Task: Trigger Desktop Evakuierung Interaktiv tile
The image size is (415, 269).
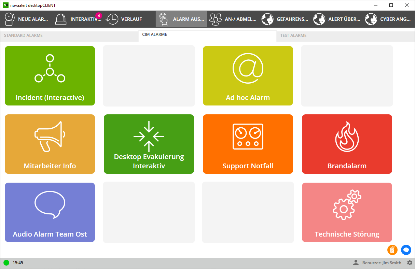Action: tap(149, 144)
